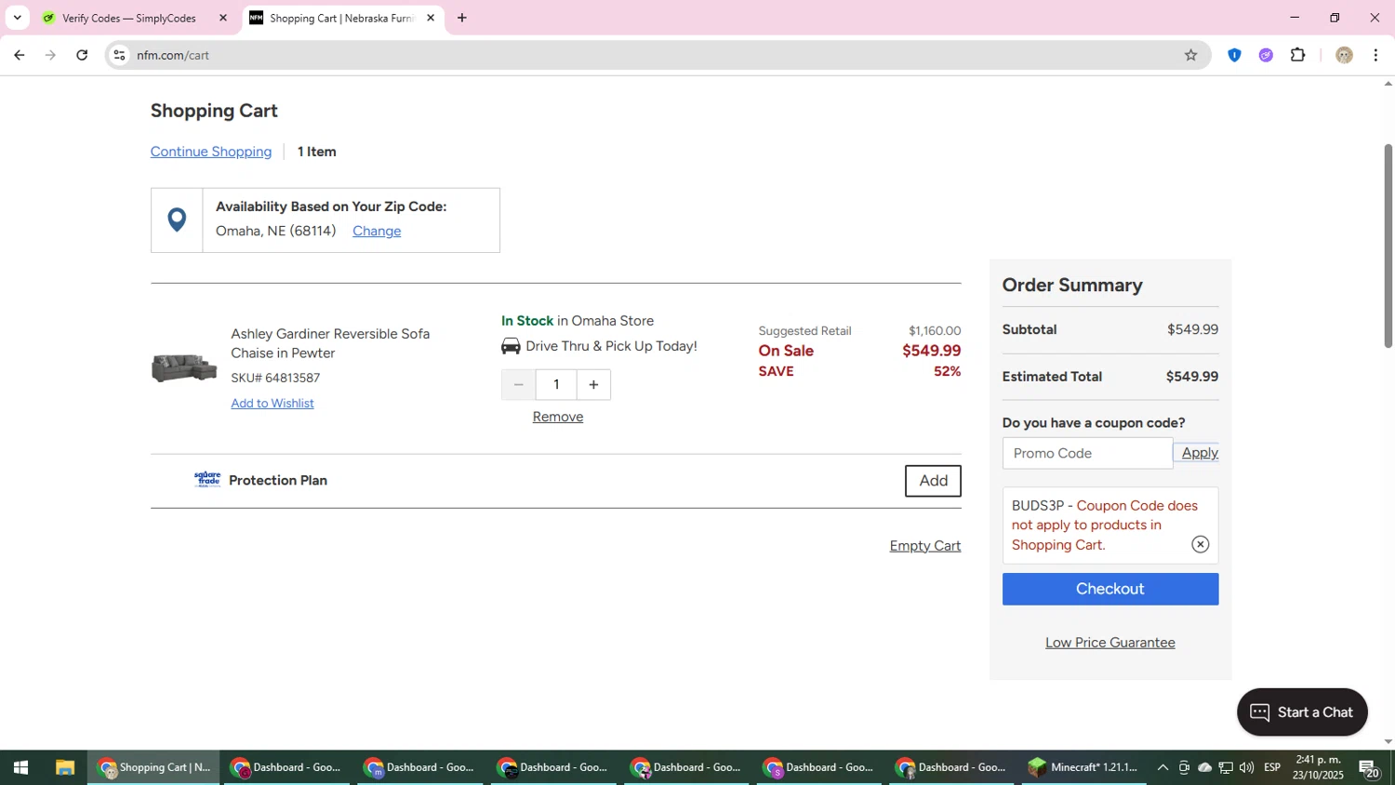1395x785 pixels.
Task: Open Ashley Gardiner Reversible Sofa Chaise title
Action: coord(330,343)
